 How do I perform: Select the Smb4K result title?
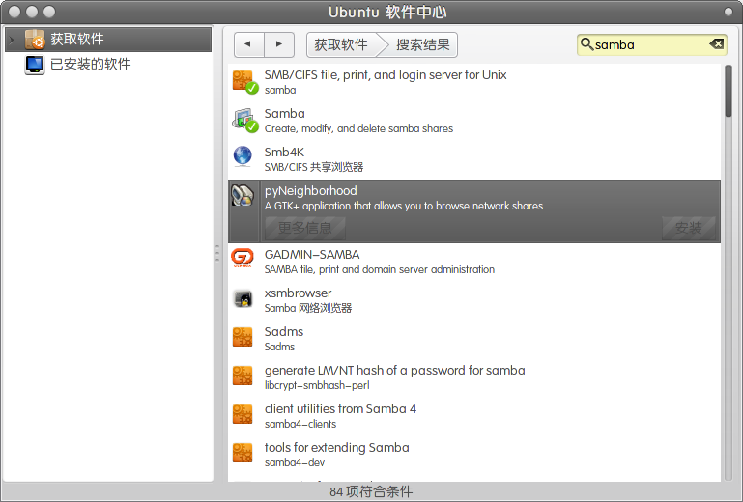[284, 152]
